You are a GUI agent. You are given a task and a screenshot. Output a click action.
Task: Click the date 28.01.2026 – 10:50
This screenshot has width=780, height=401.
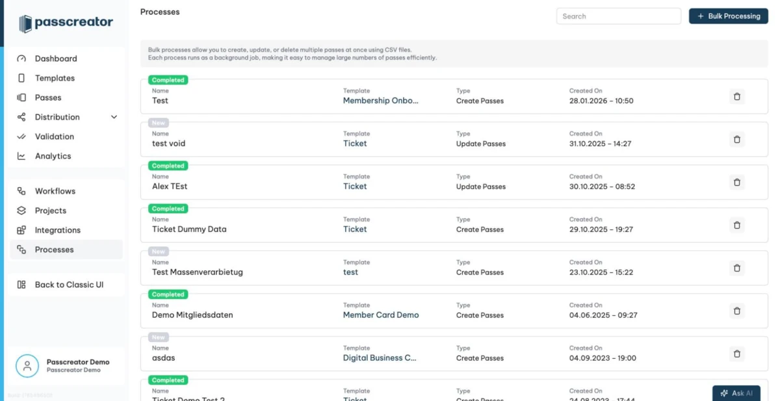click(601, 101)
